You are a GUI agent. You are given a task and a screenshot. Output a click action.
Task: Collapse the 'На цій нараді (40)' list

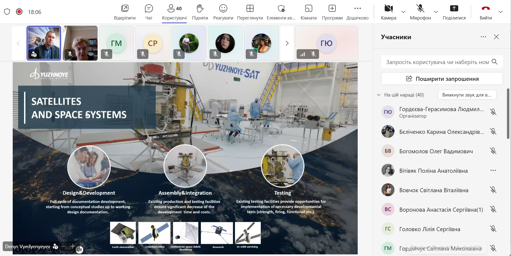point(379,95)
